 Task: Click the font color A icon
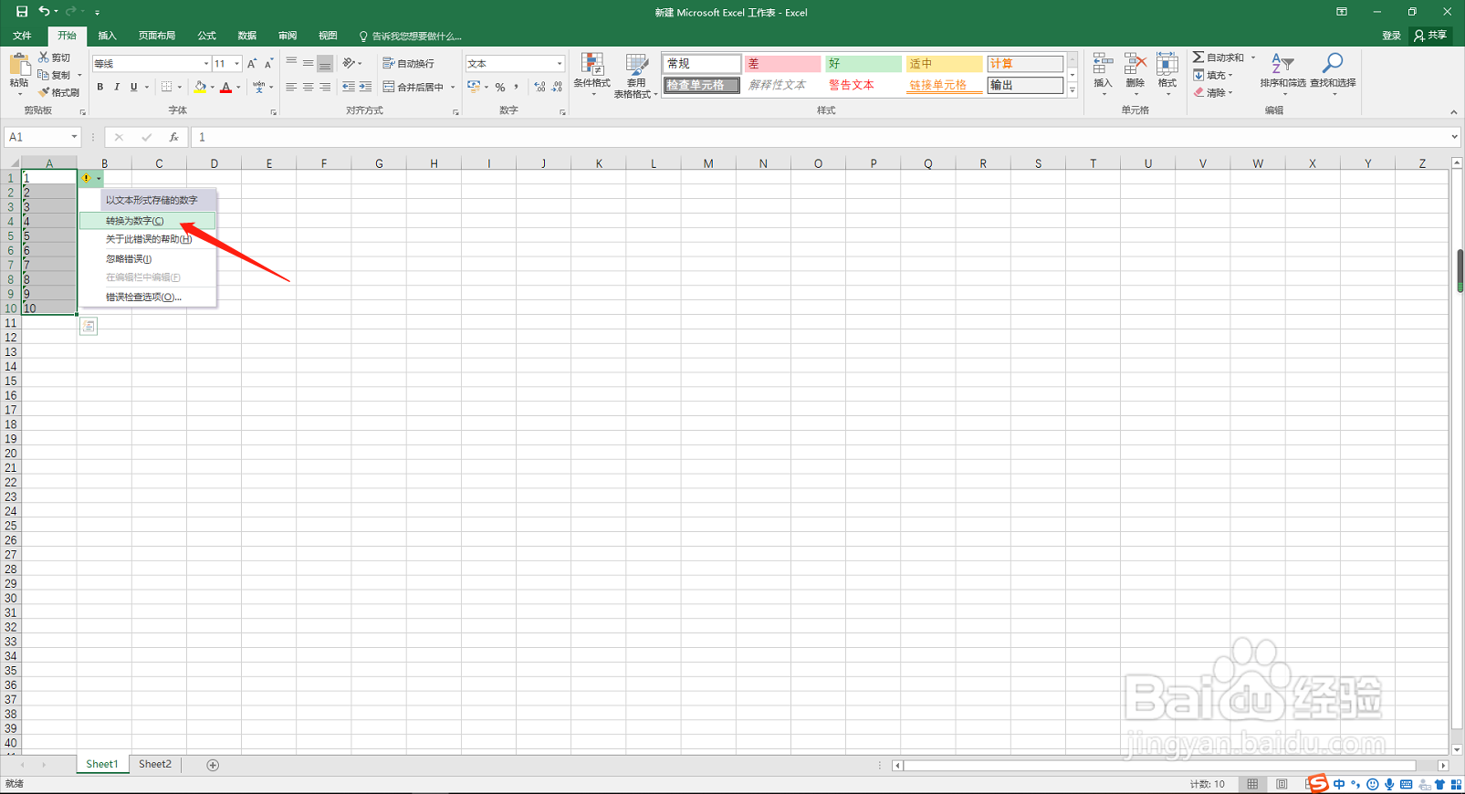click(x=226, y=87)
